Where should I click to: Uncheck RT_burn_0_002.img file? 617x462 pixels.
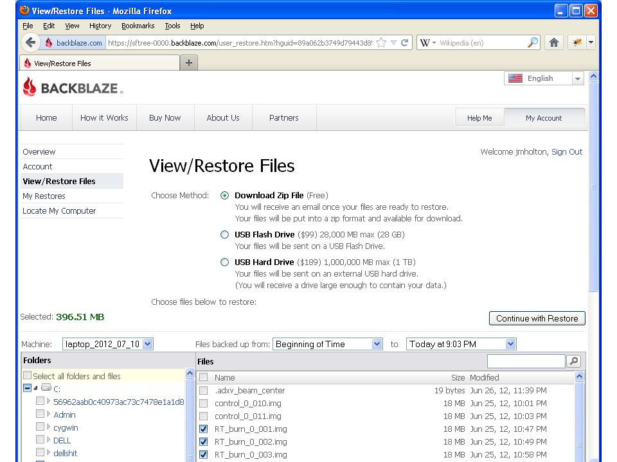pos(204,442)
